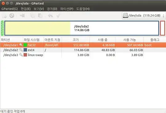Click the 크기 column header
This screenshot has height=113, width=166.
click(x=76, y=40)
